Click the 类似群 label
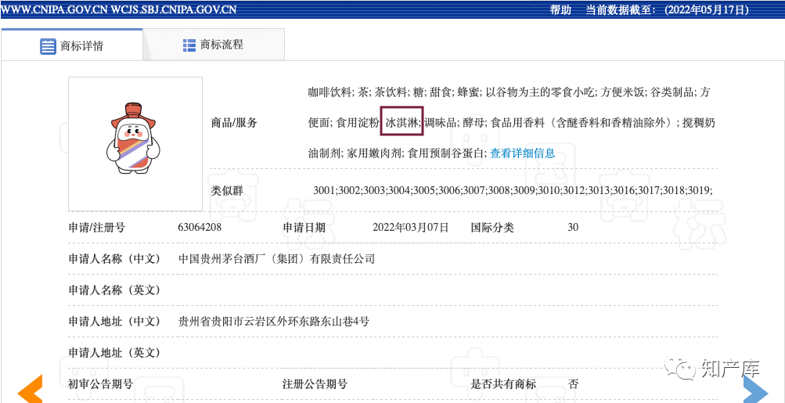785x403 pixels. click(x=227, y=190)
